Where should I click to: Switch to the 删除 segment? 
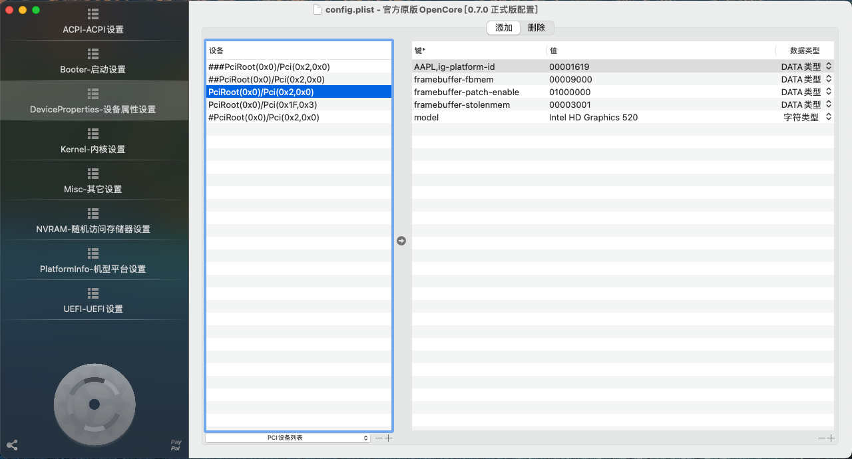point(536,28)
